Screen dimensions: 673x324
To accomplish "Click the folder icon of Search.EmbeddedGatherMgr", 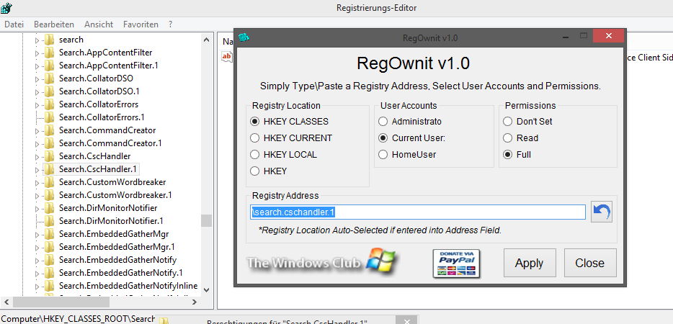I will click(x=50, y=234).
